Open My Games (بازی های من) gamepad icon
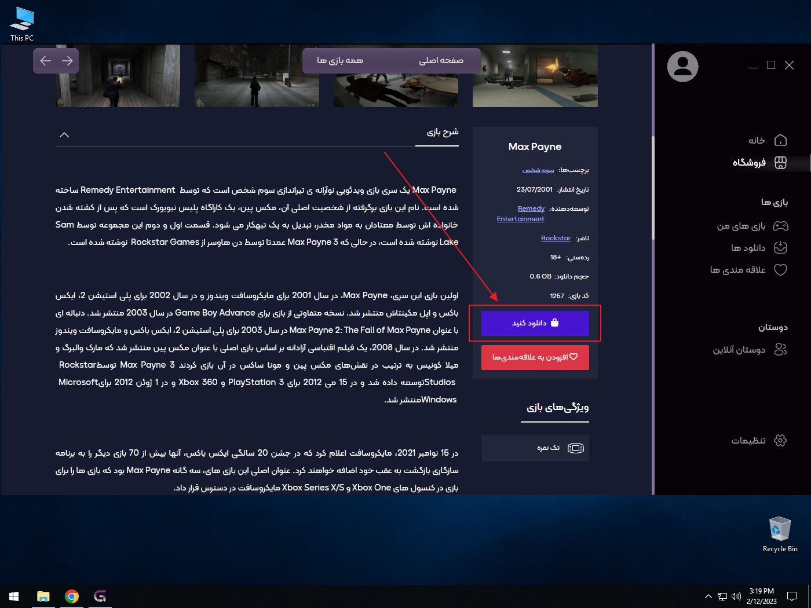811x608 pixels. pyautogui.click(x=780, y=226)
